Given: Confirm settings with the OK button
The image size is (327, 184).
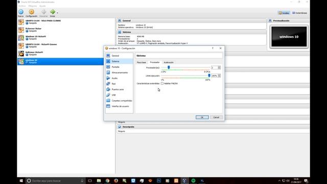Looking at the screenshot, I should (202, 117).
